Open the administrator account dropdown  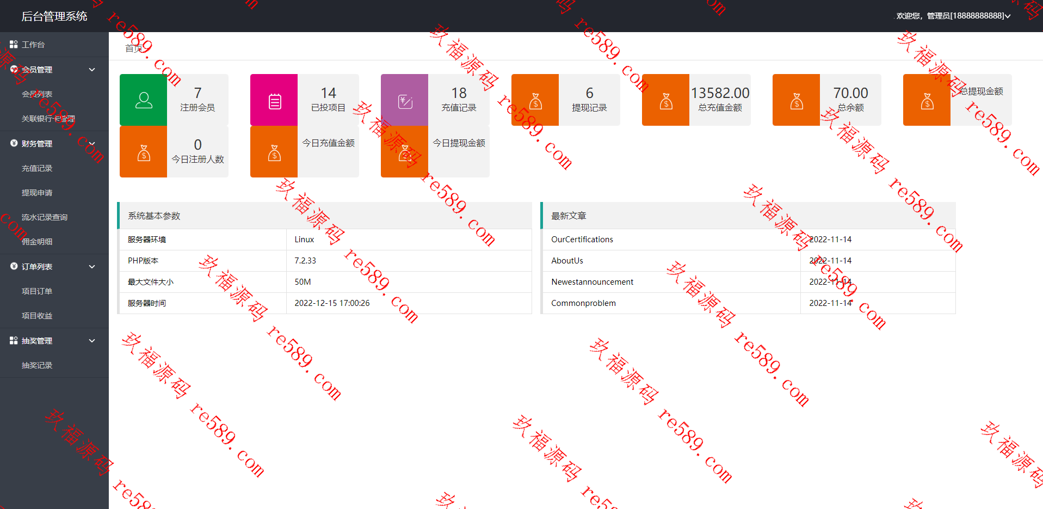coord(953,16)
